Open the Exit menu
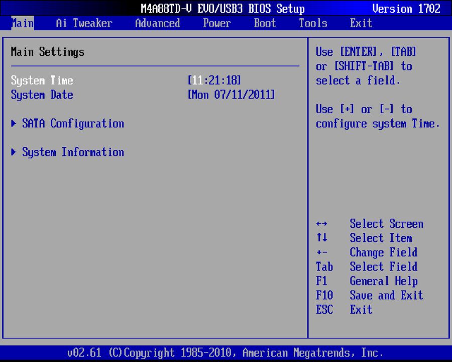 coord(361,23)
